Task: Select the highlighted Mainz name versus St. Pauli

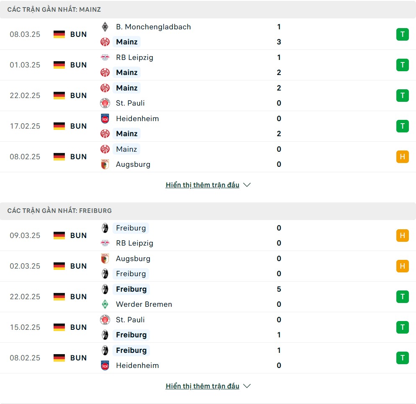Action: click(x=127, y=88)
